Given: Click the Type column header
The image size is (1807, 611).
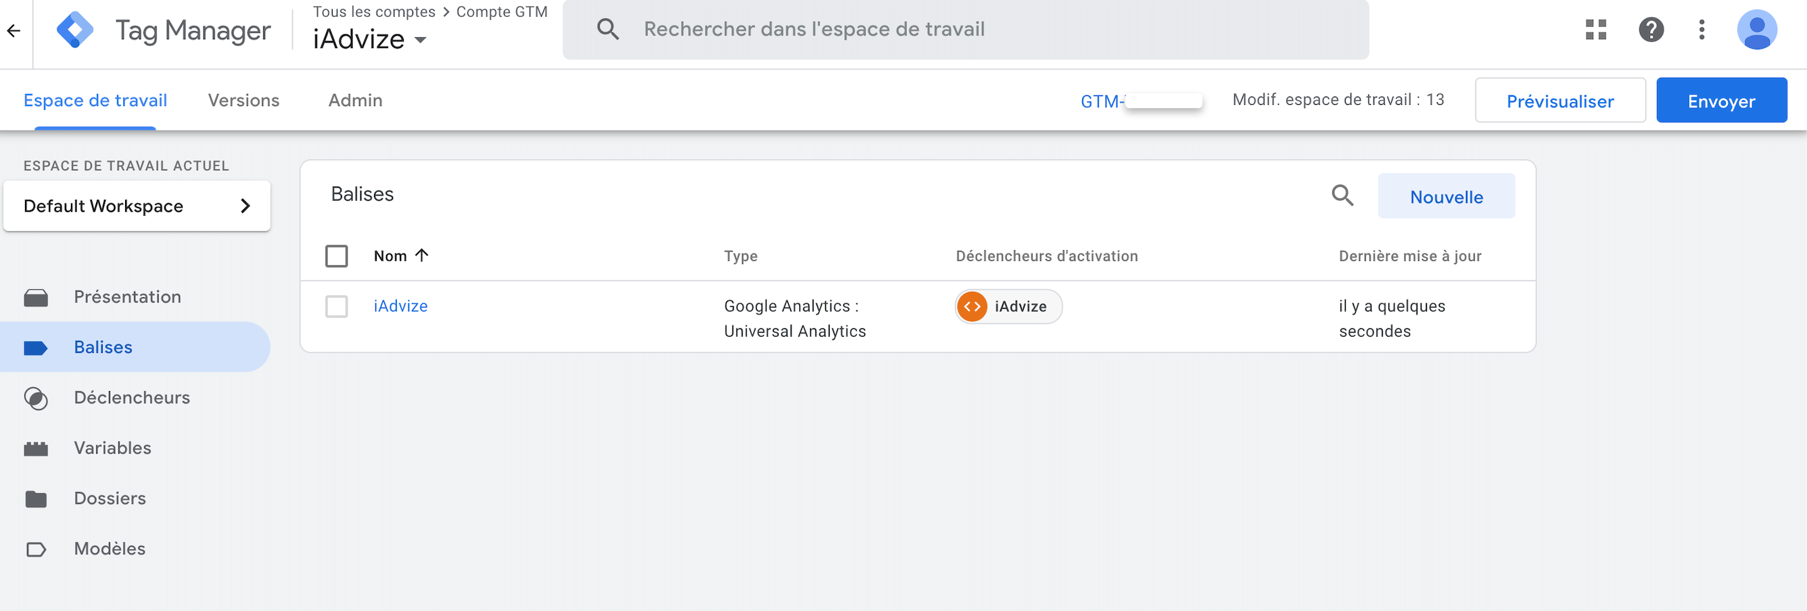Looking at the screenshot, I should click(741, 255).
